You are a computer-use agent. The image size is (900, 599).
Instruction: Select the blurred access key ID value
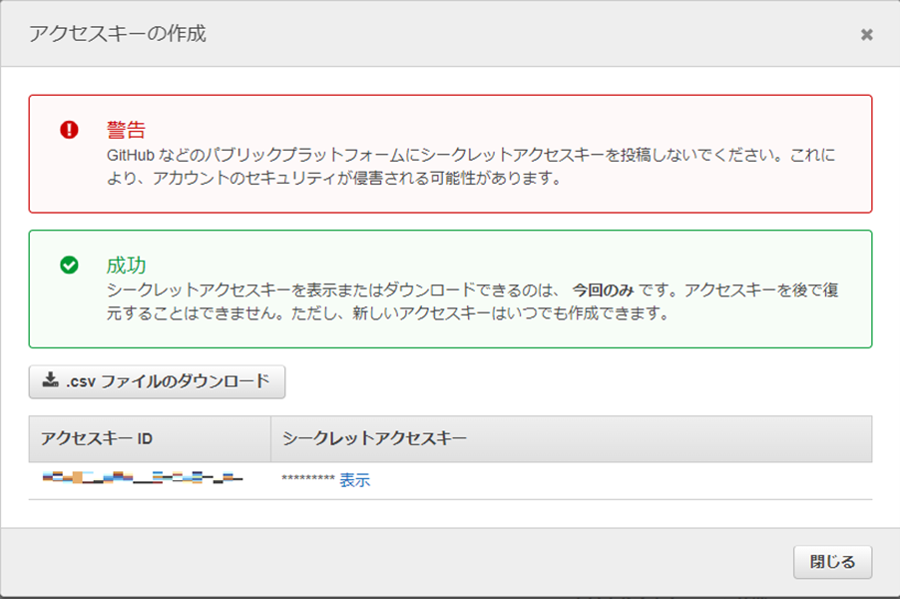[x=143, y=479]
